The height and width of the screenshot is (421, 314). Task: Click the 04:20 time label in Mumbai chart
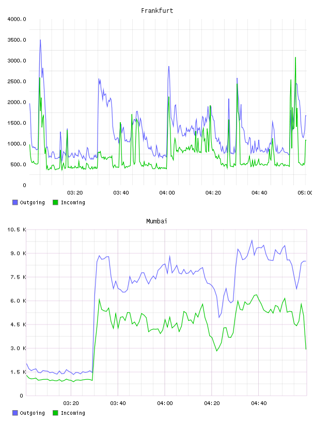212,403
